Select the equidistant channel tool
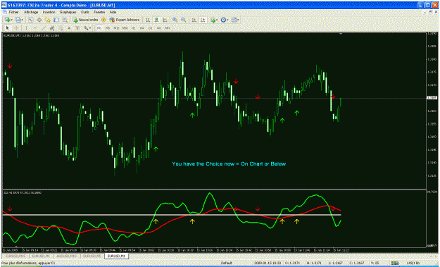440x267 pixels. pyautogui.click(x=52, y=28)
